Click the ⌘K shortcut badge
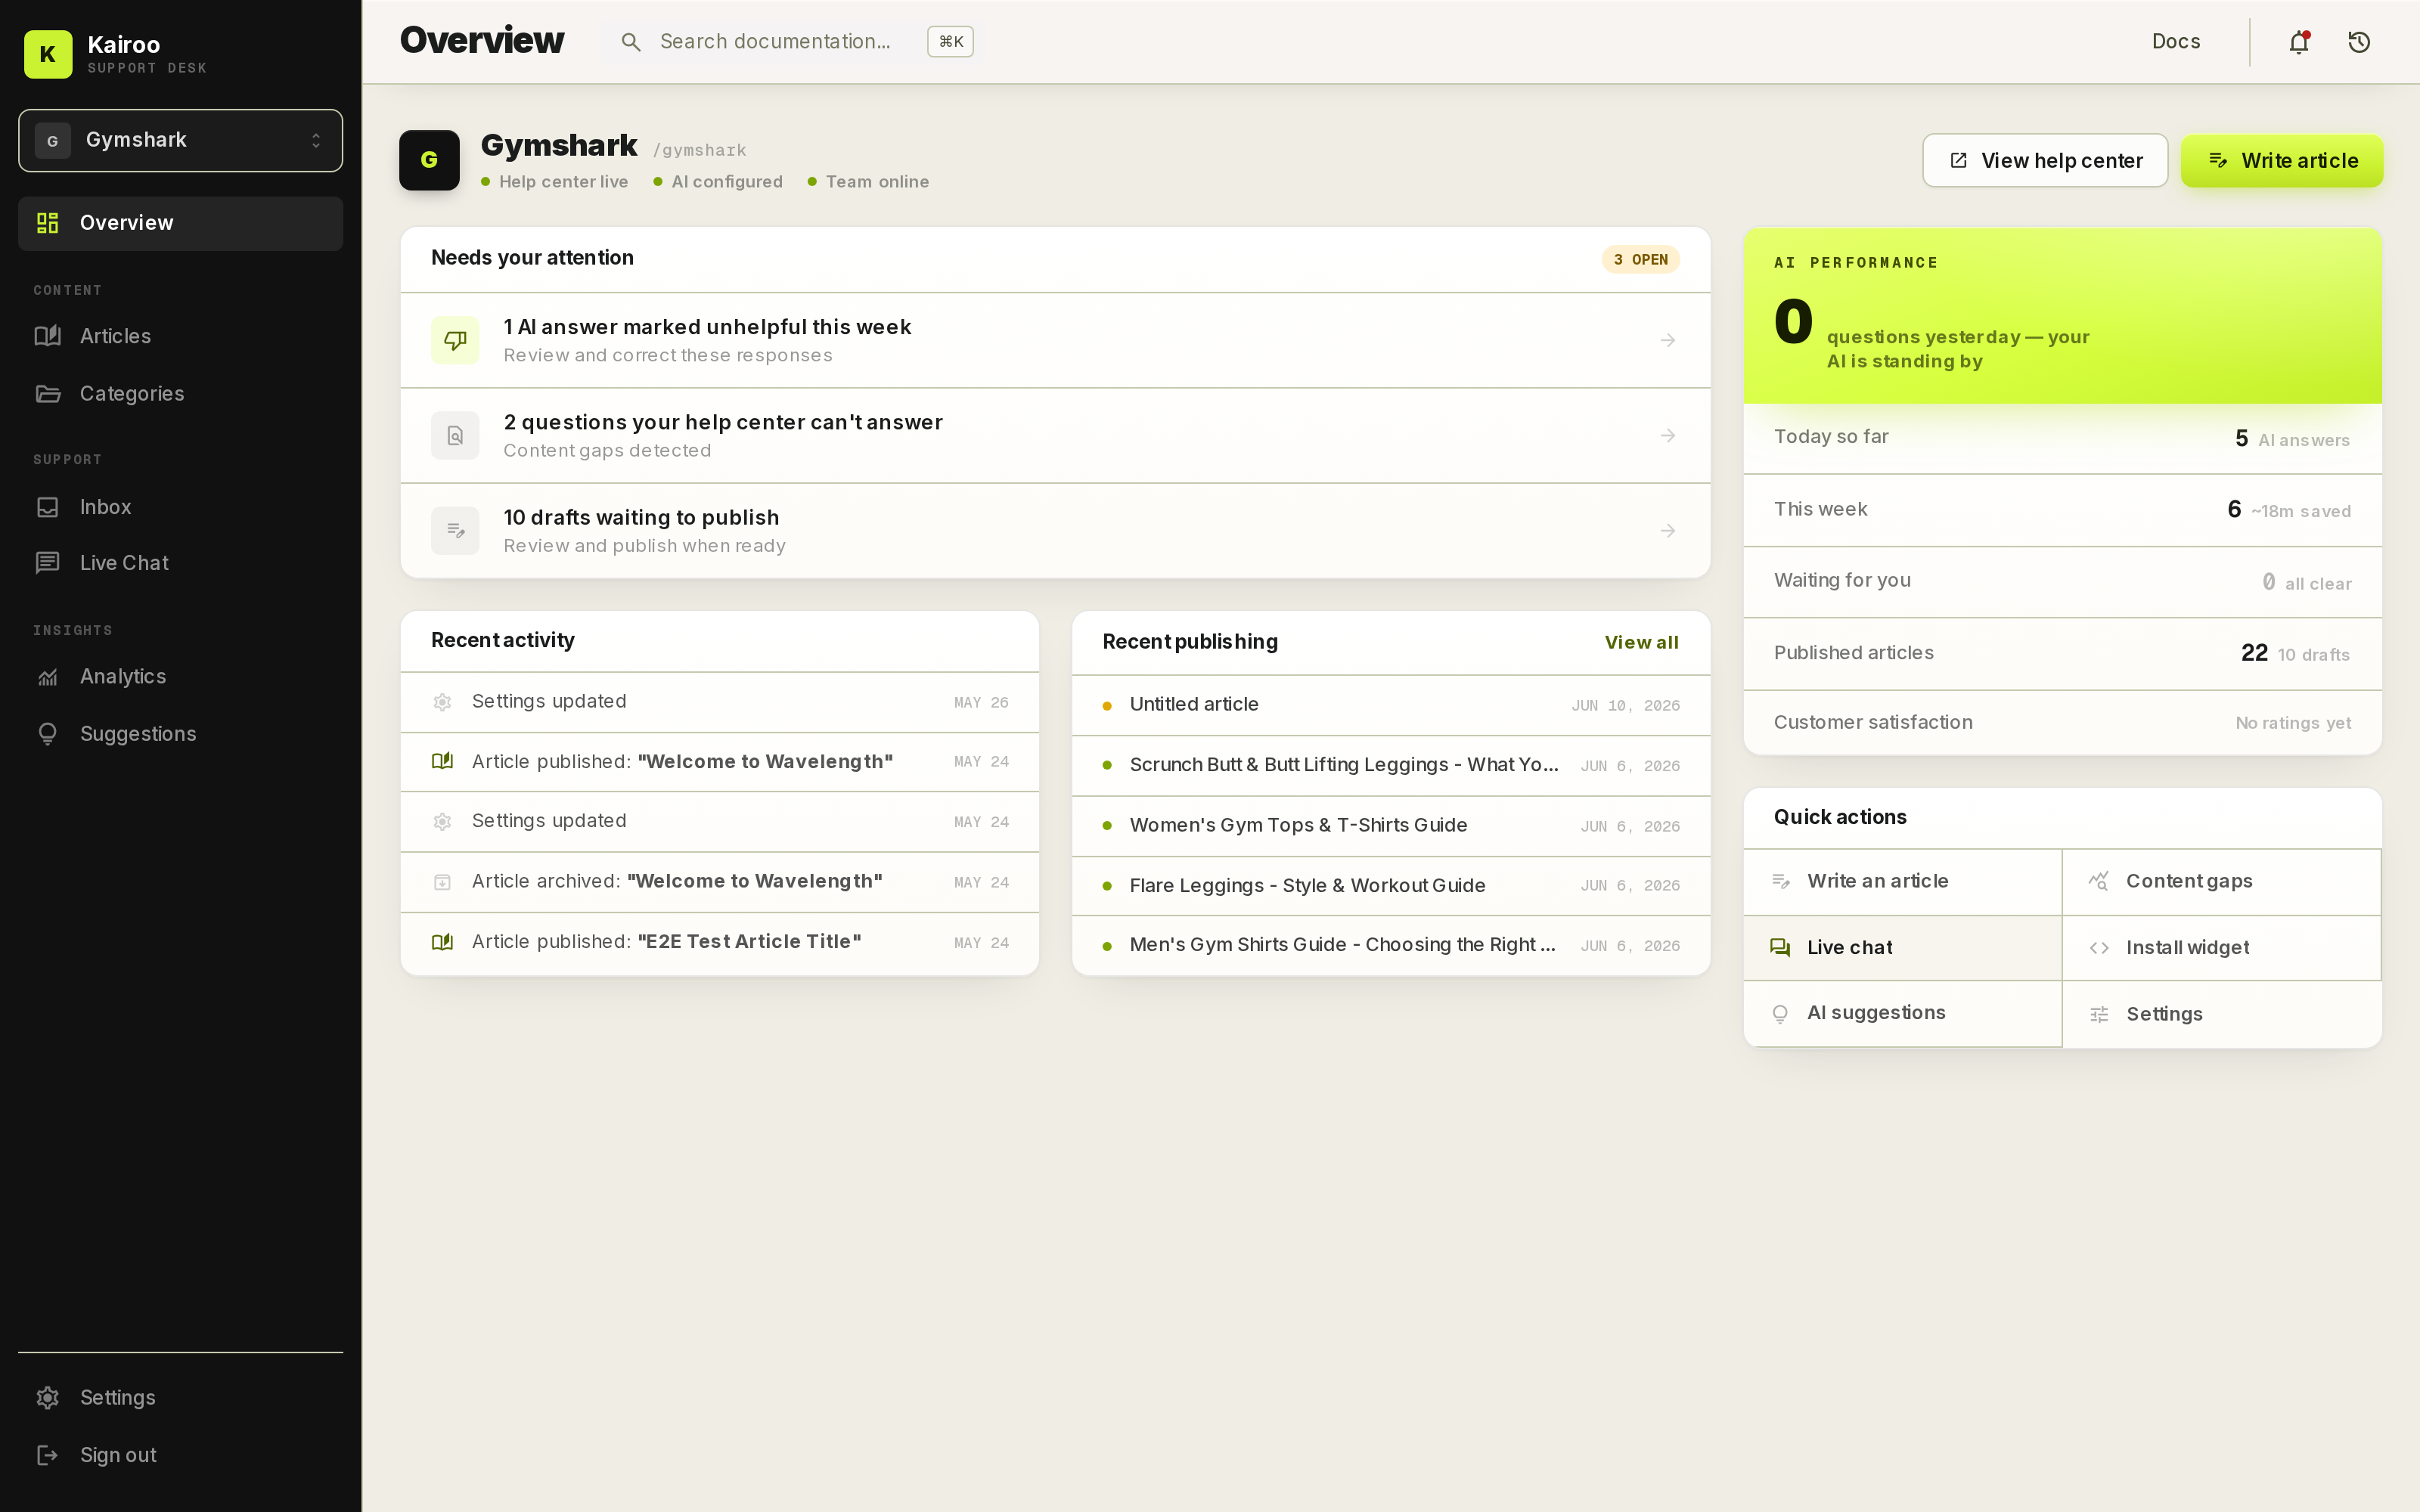This screenshot has height=1512, width=2420. [950, 42]
